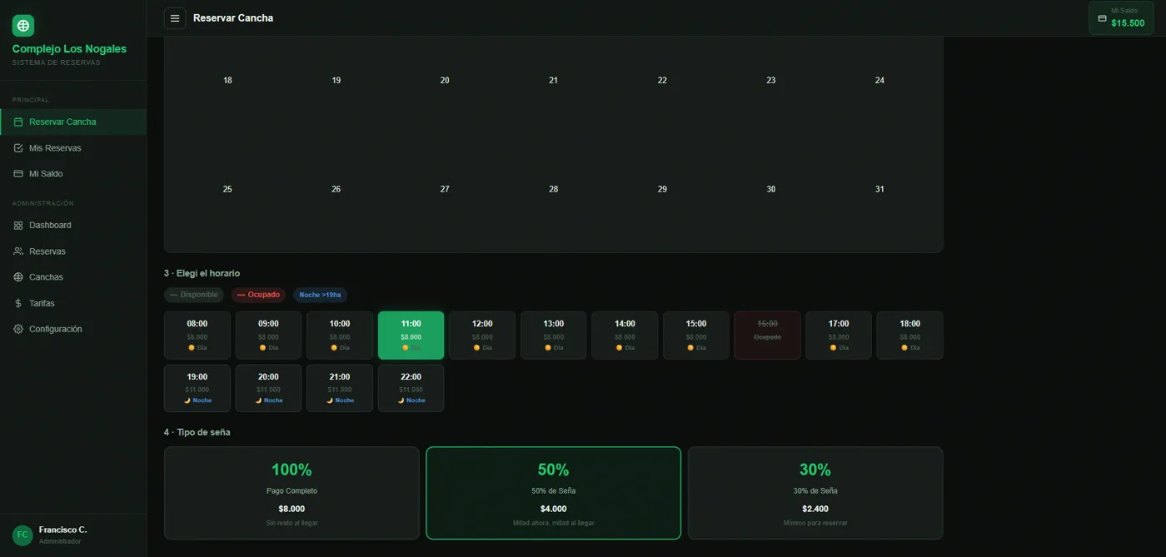Click the card icon in the top balance widget

[1102, 18]
